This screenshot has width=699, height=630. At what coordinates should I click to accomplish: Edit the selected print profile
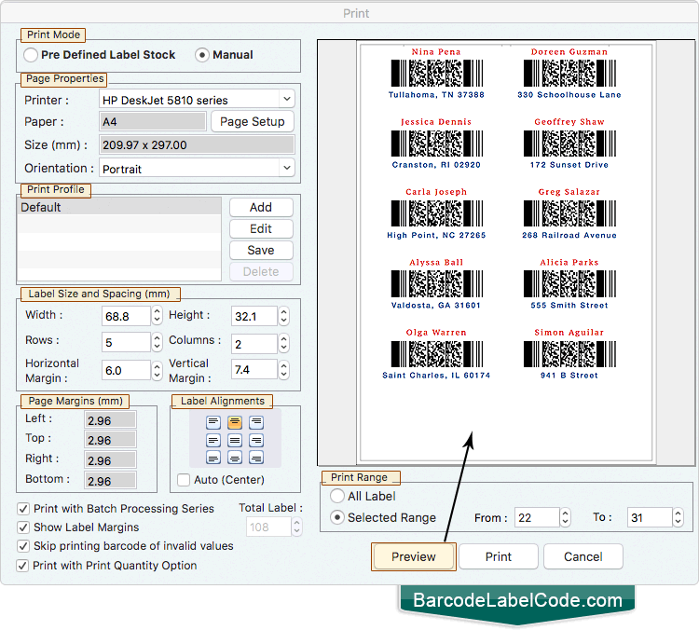pyautogui.click(x=261, y=228)
